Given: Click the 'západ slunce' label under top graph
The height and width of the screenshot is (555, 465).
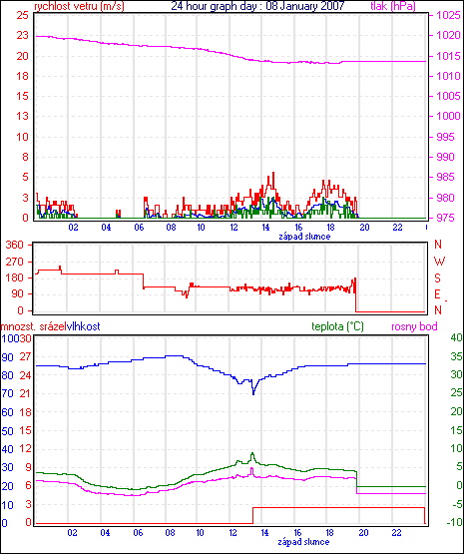Looking at the screenshot, I should [304, 237].
